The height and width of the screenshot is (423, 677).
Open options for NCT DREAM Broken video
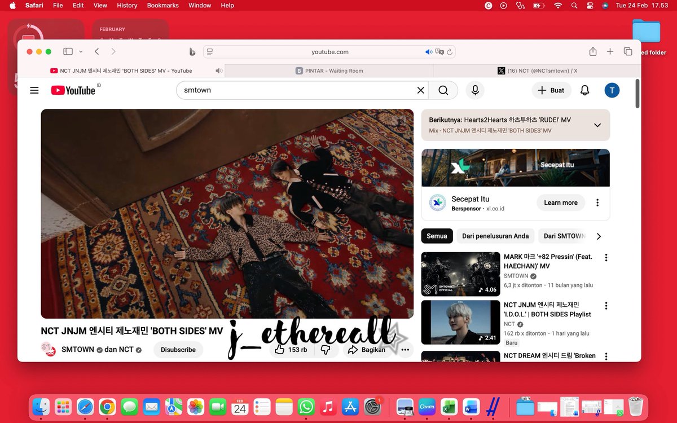pyautogui.click(x=606, y=356)
